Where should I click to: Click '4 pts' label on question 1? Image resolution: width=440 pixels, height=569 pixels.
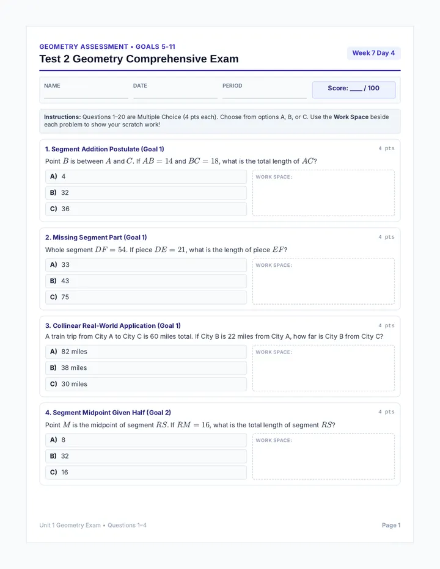(x=386, y=148)
